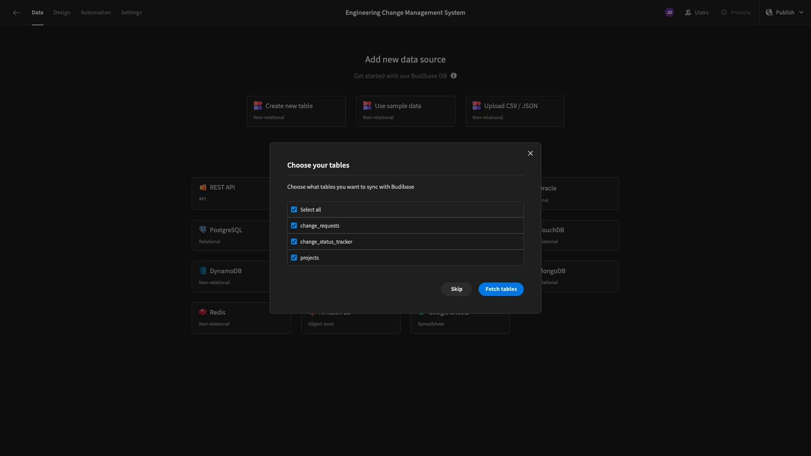Click the REST API data source label
Screen dimensions: 811x456
point(222,187)
